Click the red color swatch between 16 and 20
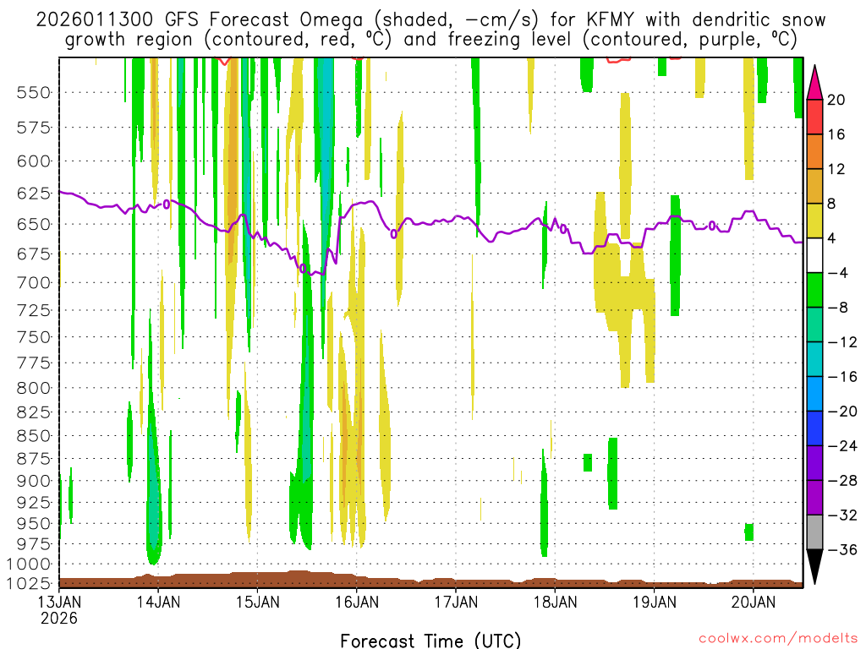The height and width of the screenshot is (649, 866). [814, 117]
